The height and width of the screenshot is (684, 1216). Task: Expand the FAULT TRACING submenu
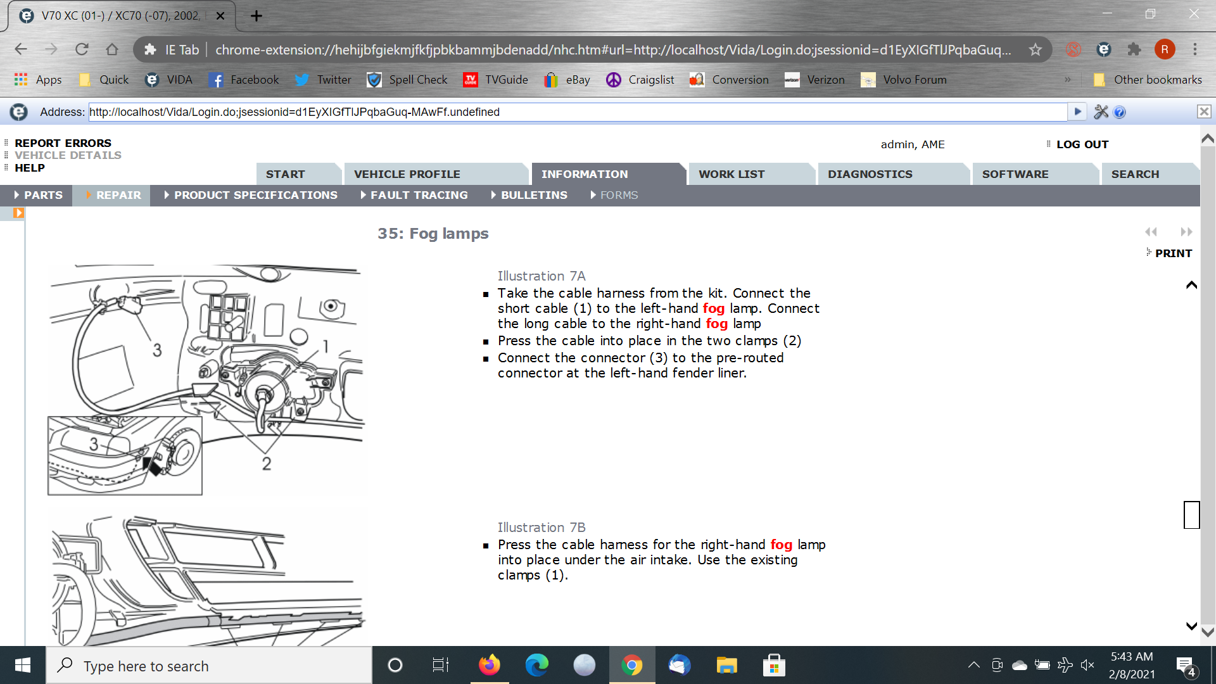coord(414,195)
